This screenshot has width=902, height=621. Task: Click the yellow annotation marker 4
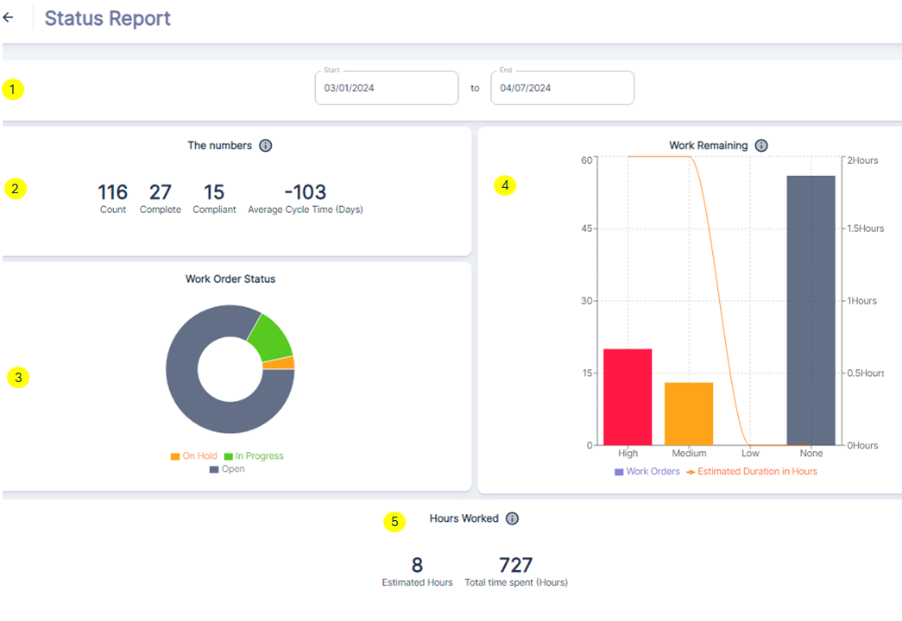(505, 185)
